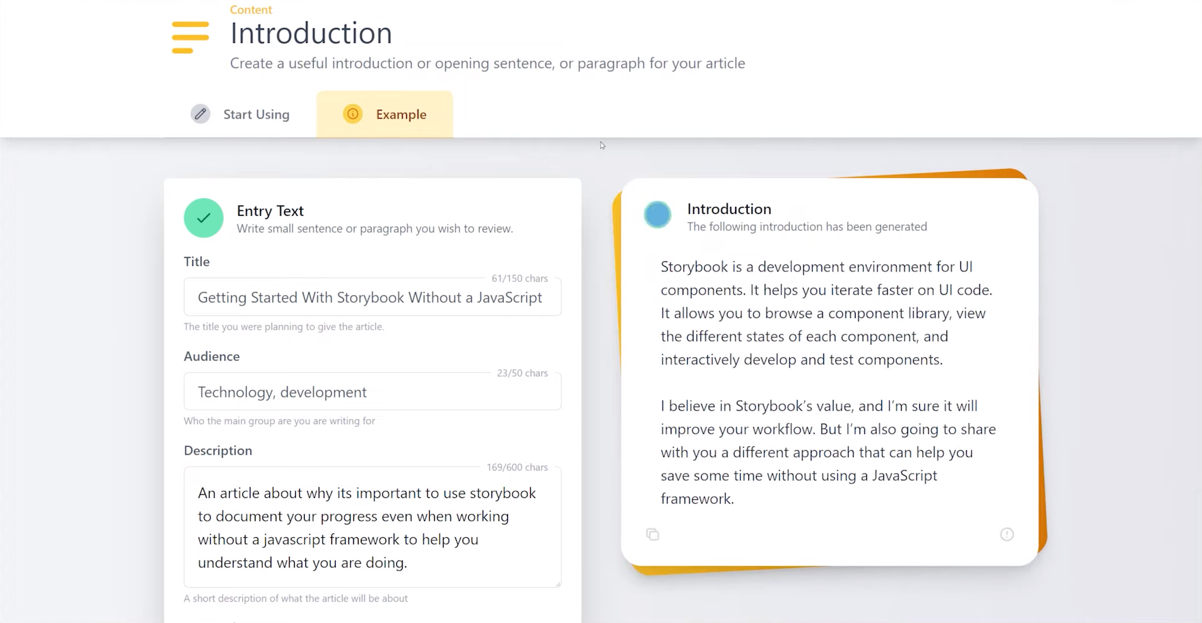Click the pencil icon beside Start Using
Viewport: 1202px width, 623px height.
pos(200,114)
